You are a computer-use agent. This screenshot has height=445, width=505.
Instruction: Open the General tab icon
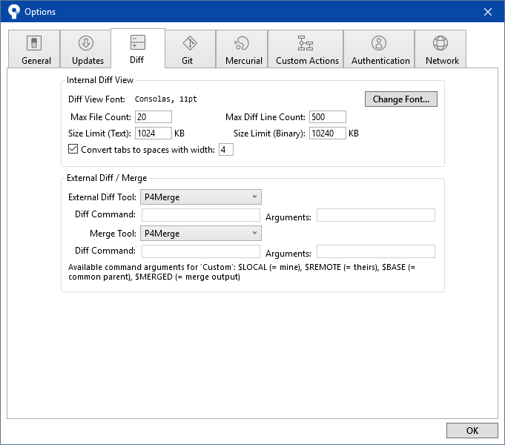[34, 43]
